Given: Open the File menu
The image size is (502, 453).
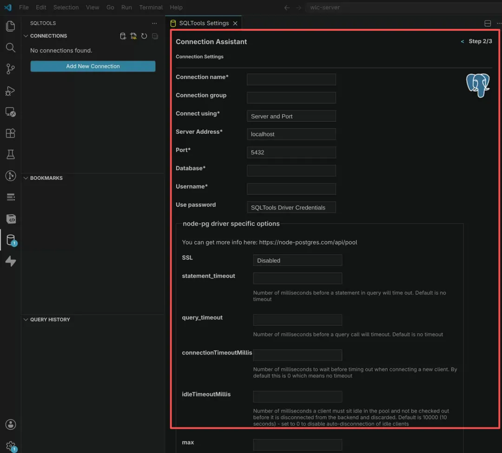Looking at the screenshot, I should 24,7.
